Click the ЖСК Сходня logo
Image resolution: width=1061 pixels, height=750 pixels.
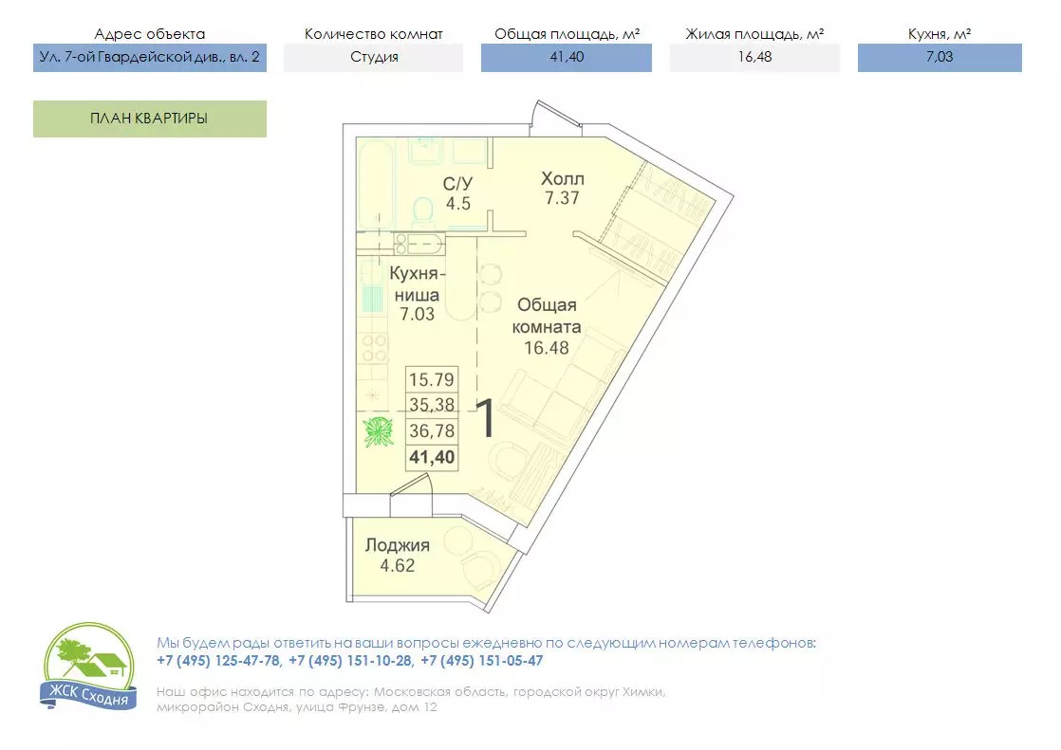click(88, 667)
